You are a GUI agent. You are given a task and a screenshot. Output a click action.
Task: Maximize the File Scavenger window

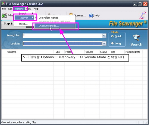click(140, 4)
